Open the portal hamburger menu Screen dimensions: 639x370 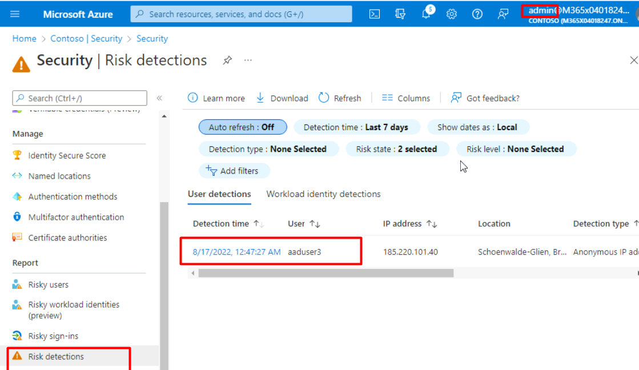click(15, 14)
